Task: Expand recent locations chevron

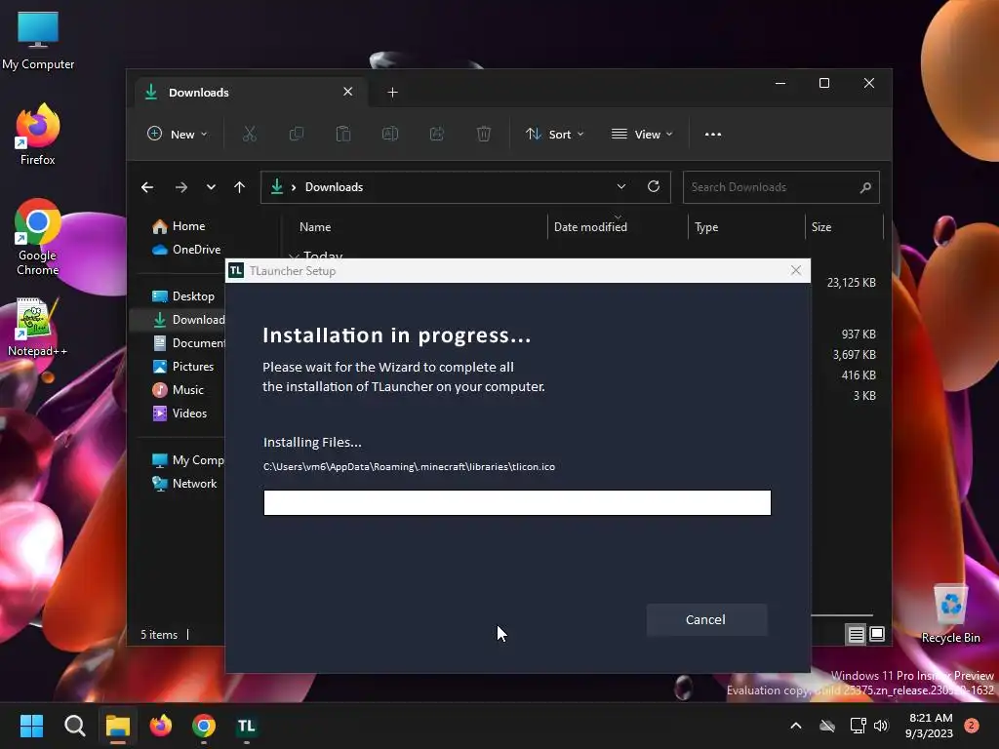Action: pos(211,187)
